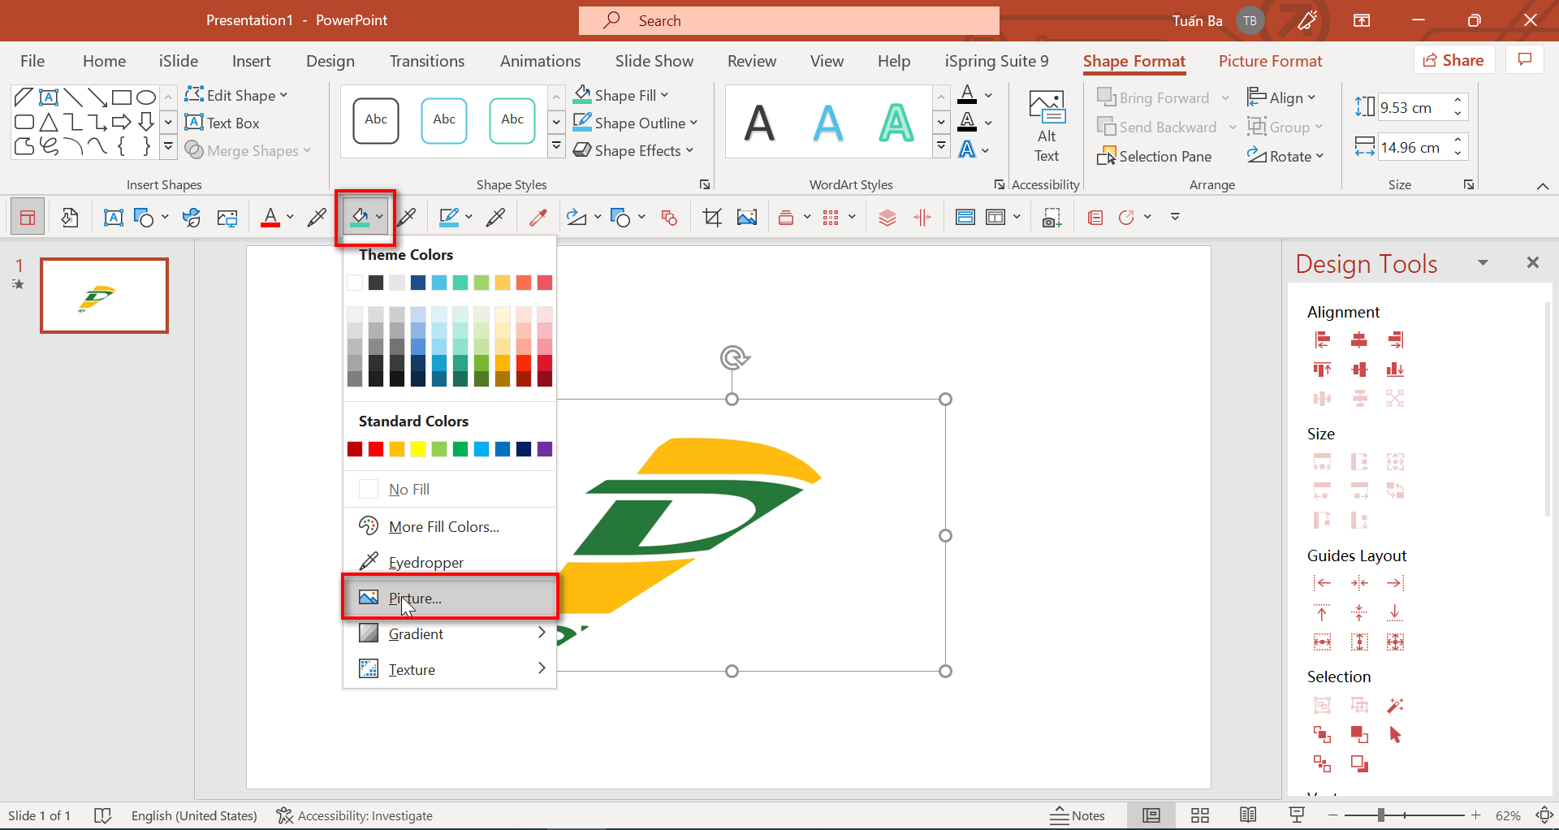Viewport: 1559px width, 830px height.
Task: Insert a Text Box
Action: coord(222,123)
